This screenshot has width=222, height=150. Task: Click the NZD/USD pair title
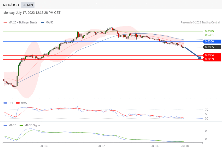[x=11, y=5]
